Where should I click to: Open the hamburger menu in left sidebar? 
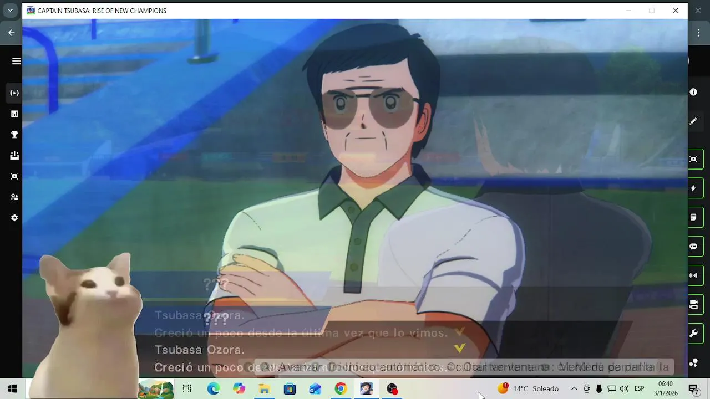coord(16,61)
